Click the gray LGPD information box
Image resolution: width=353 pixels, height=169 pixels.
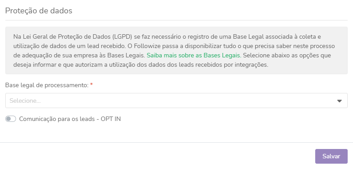coord(176,50)
